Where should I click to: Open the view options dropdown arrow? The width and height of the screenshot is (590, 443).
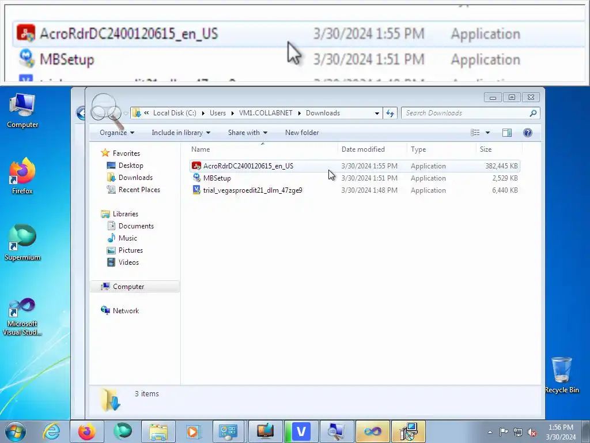487,133
